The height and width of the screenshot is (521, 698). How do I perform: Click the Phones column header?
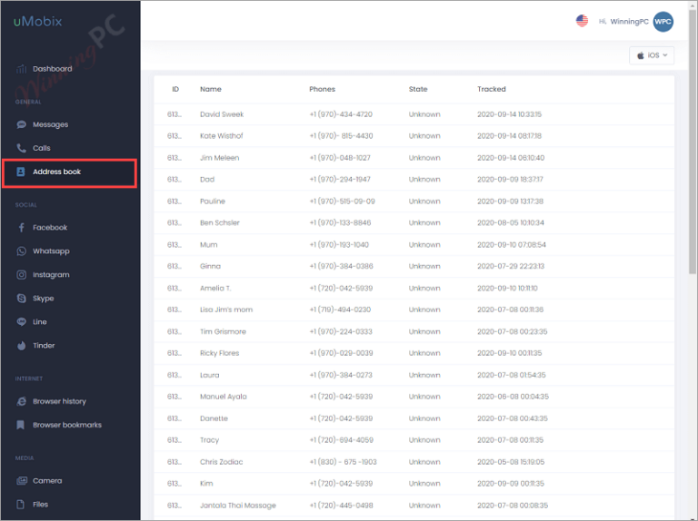(323, 89)
